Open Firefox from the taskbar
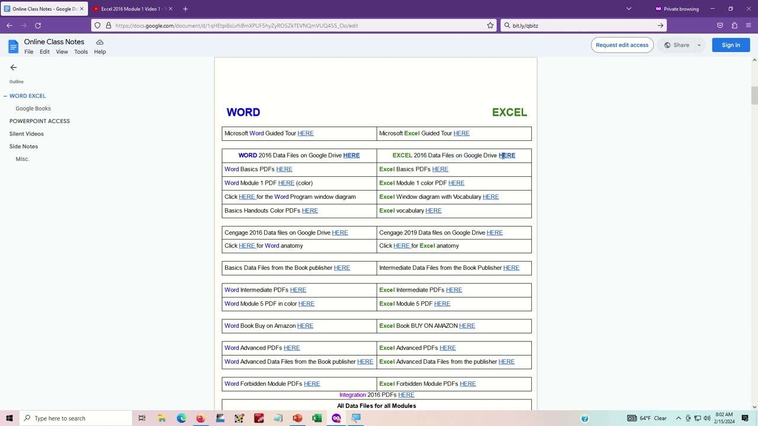 click(x=201, y=418)
